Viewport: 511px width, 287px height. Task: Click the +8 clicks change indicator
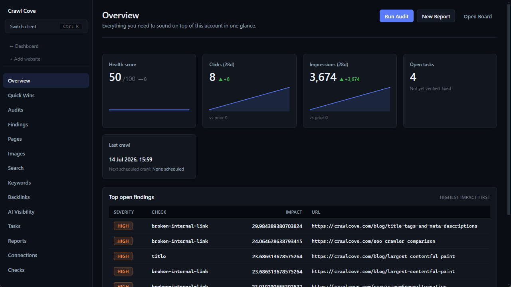pos(224,79)
